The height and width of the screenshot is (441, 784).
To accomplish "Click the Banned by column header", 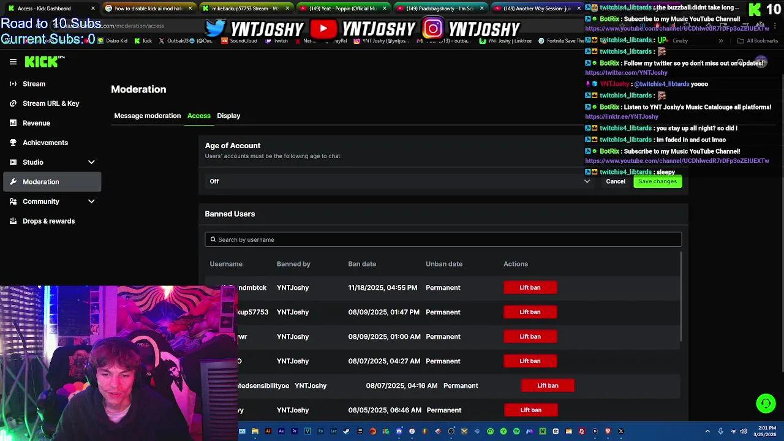I will coord(293,264).
